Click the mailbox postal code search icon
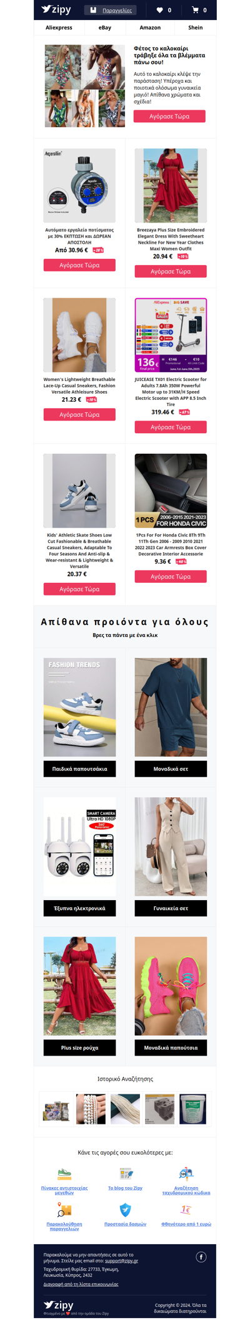 [186, 1174]
